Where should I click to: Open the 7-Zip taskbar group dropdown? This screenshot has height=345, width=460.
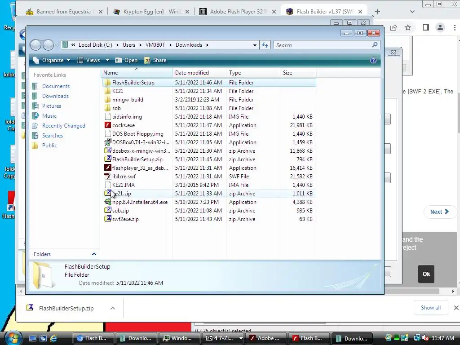[x=241, y=338]
